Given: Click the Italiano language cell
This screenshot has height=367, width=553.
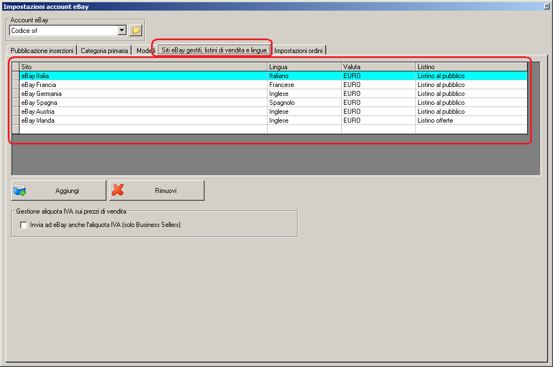Looking at the screenshot, I should [304, 75].
